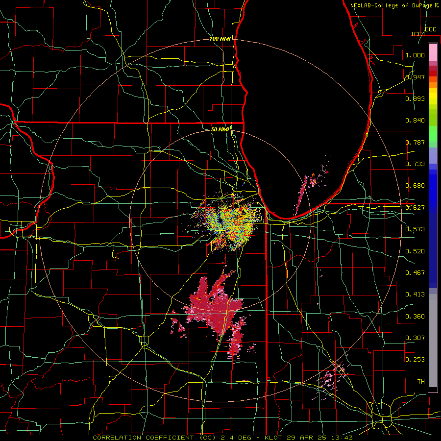Click the 0.360 scale value

pyautogui.click(x=415, y=317)
